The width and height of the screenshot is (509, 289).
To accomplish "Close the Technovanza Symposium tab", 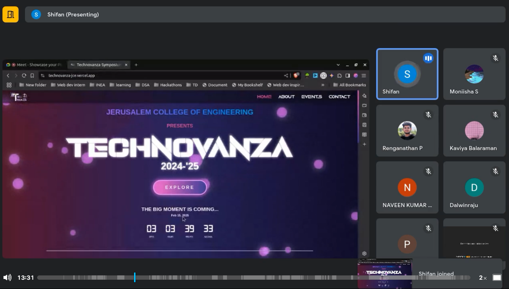I will (x=126, y=65).
